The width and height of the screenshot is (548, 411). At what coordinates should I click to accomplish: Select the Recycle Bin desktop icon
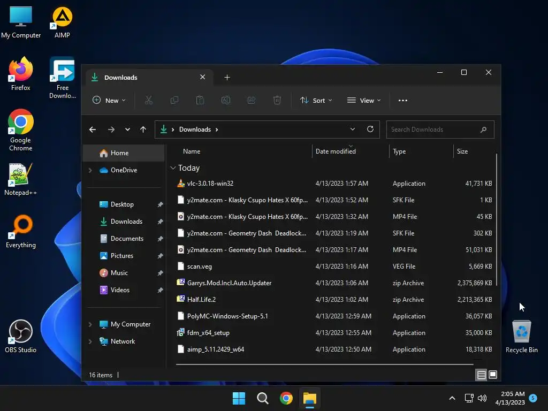coord(521,337)
